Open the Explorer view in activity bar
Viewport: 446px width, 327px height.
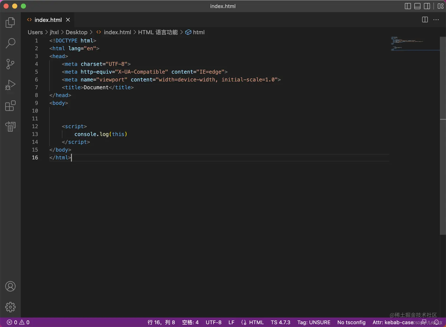tap(10, 22)
